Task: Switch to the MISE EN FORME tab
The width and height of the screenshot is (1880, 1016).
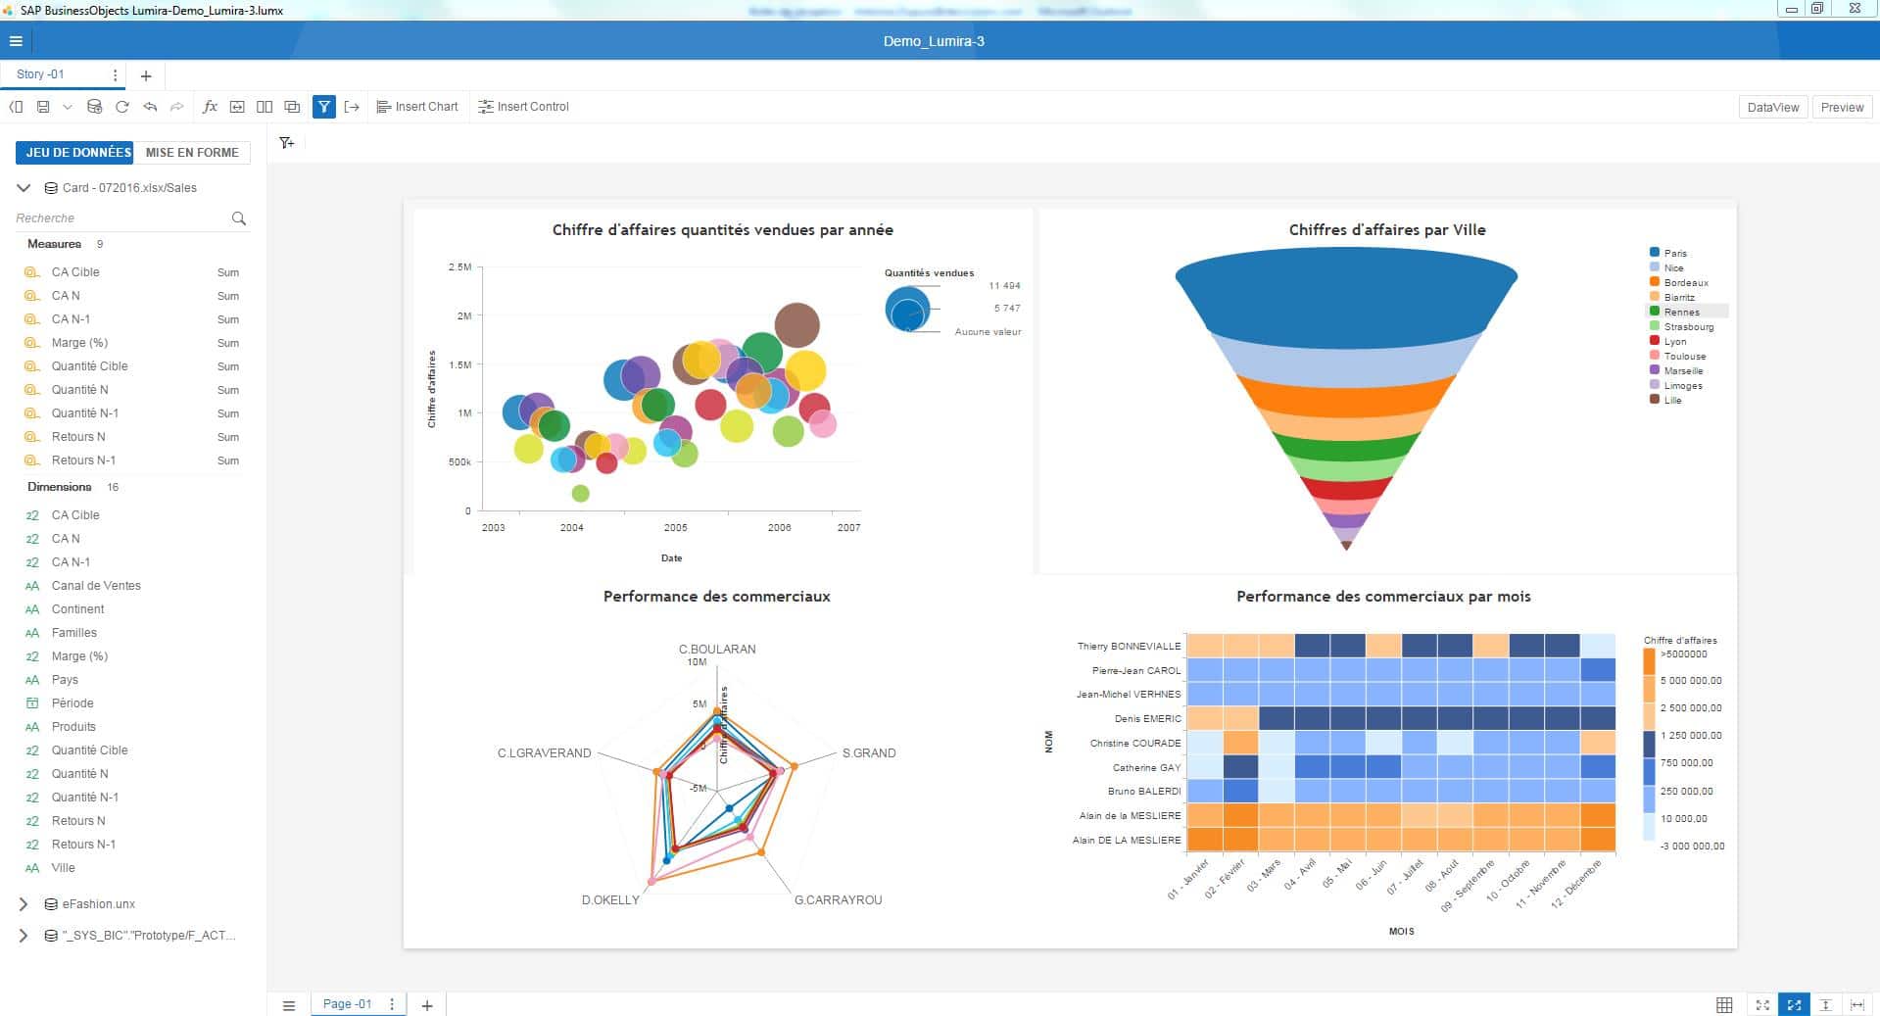Action: [x=192, y=152]
